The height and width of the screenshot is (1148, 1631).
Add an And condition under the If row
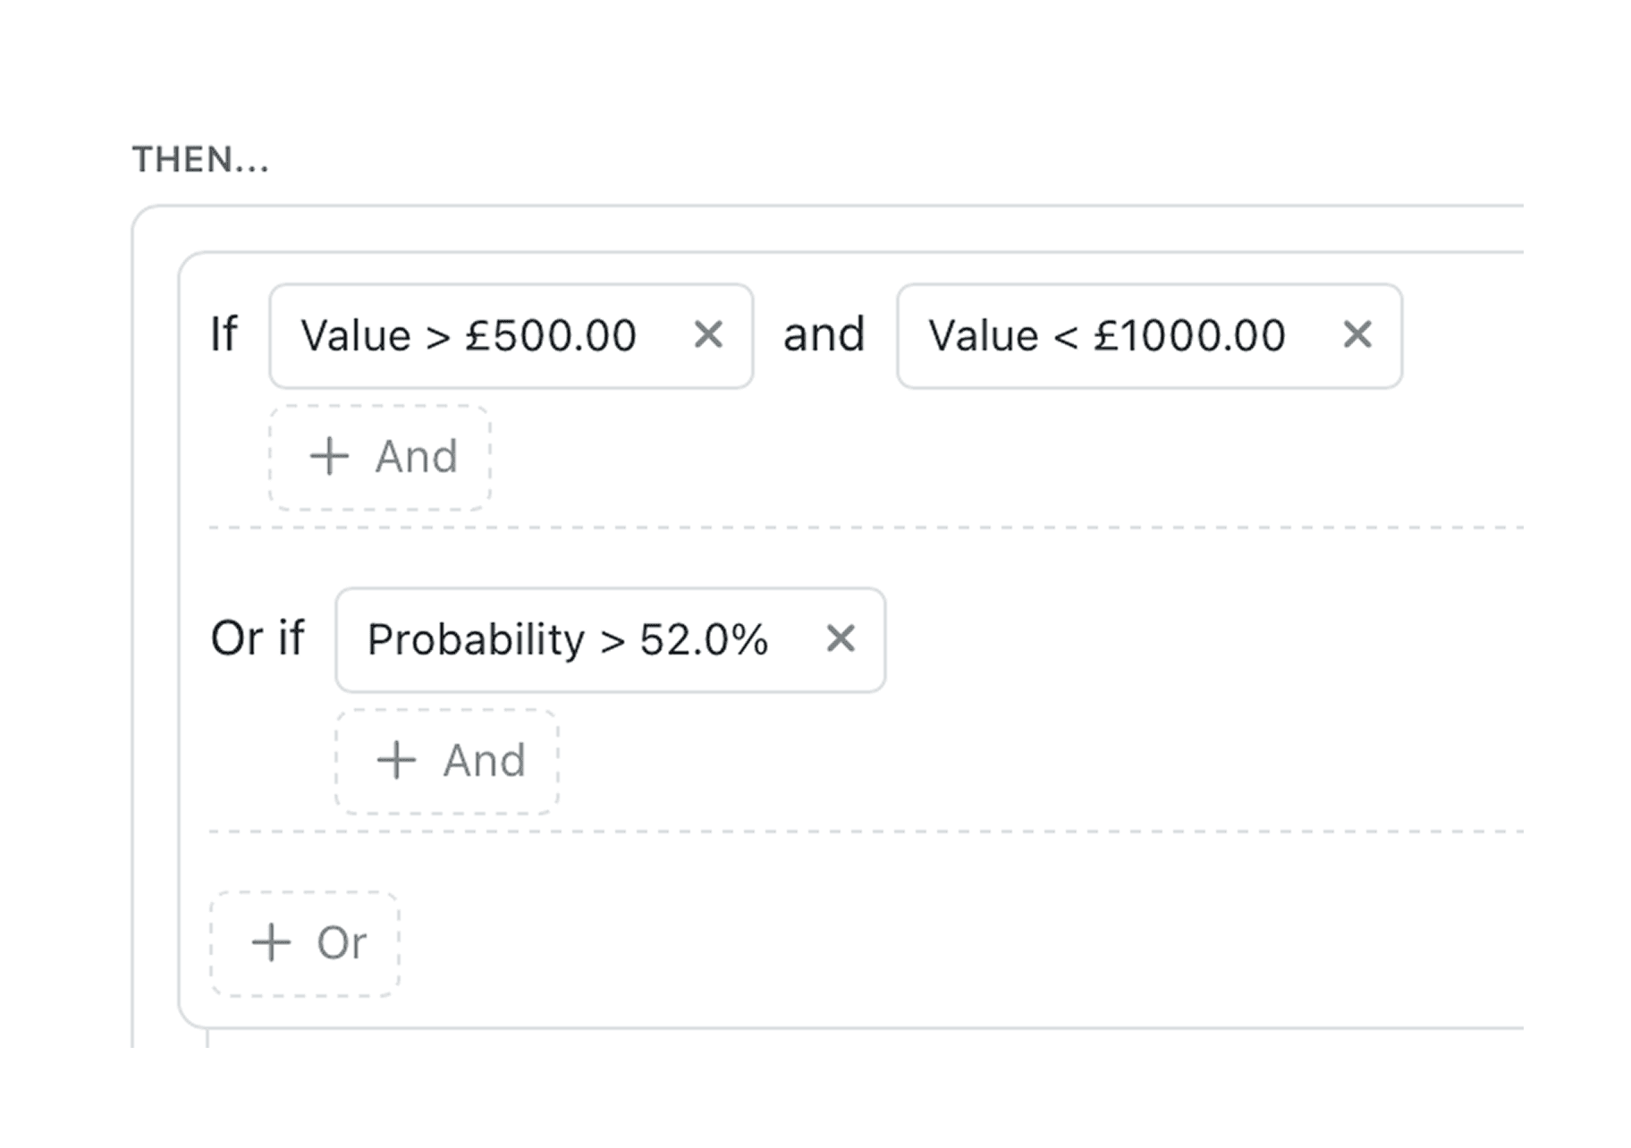pyautogui.click(x=380, y=457)
